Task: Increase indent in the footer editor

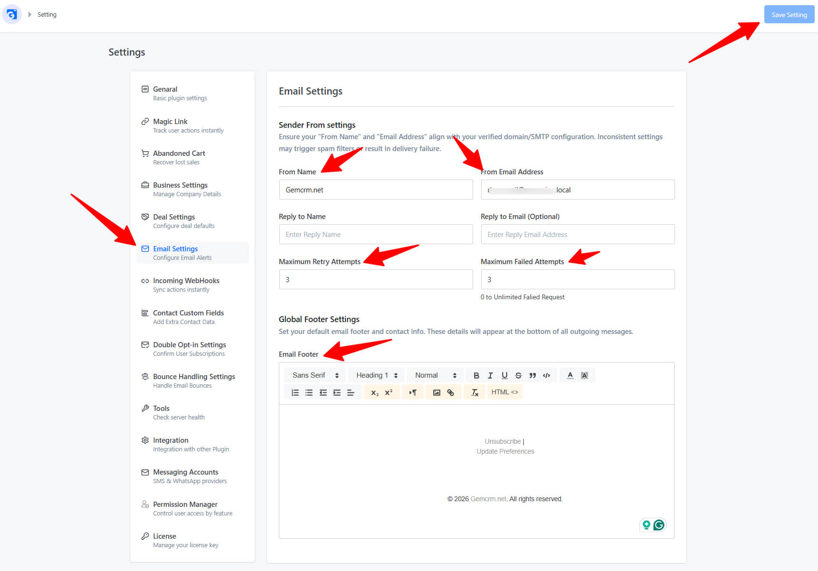Action: point(337,392)
